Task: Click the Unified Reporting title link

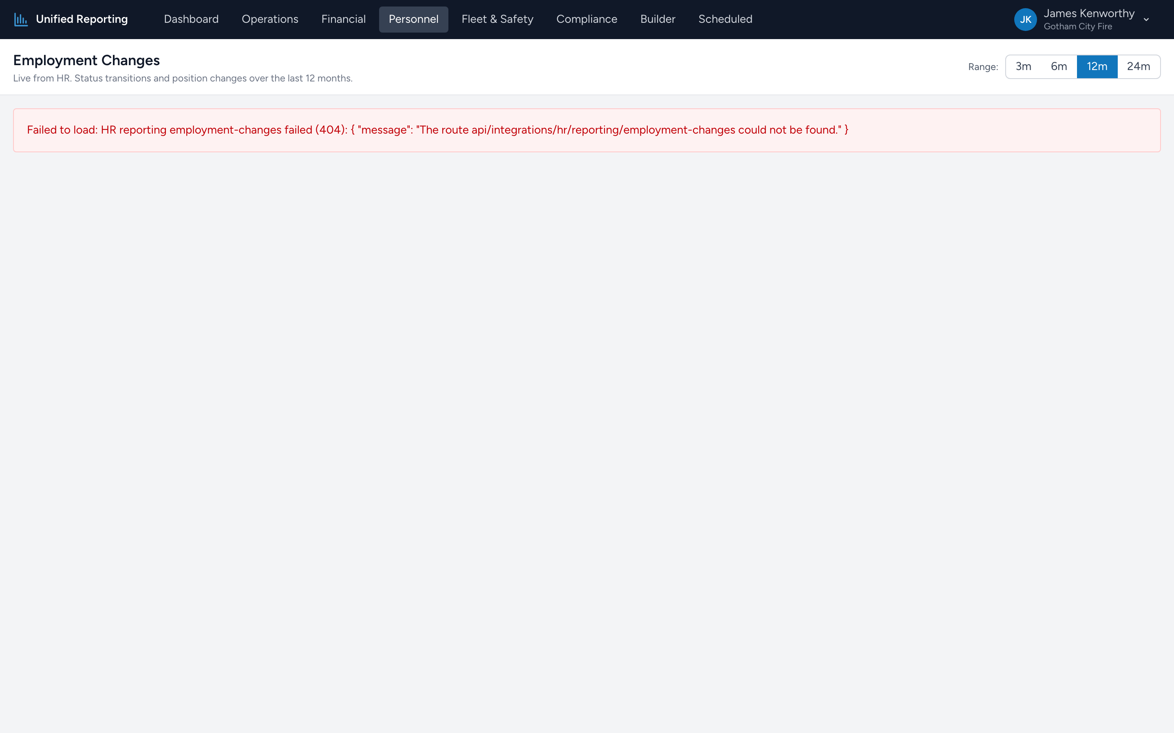Action: pos(82,20)
